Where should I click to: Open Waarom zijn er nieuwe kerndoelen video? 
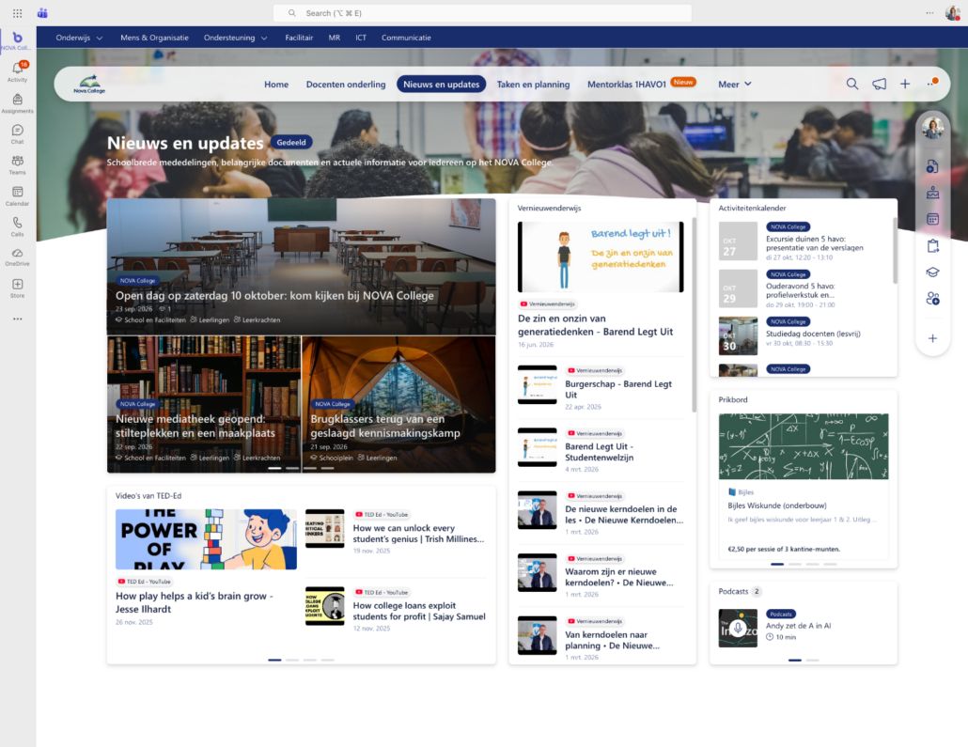coord(601,576)
